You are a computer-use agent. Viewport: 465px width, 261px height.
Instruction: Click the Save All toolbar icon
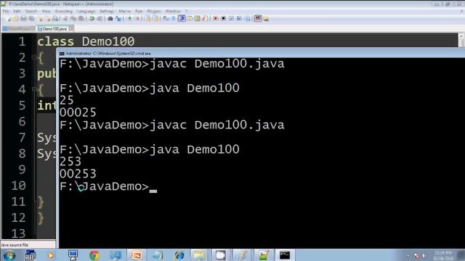pos(31,19)
